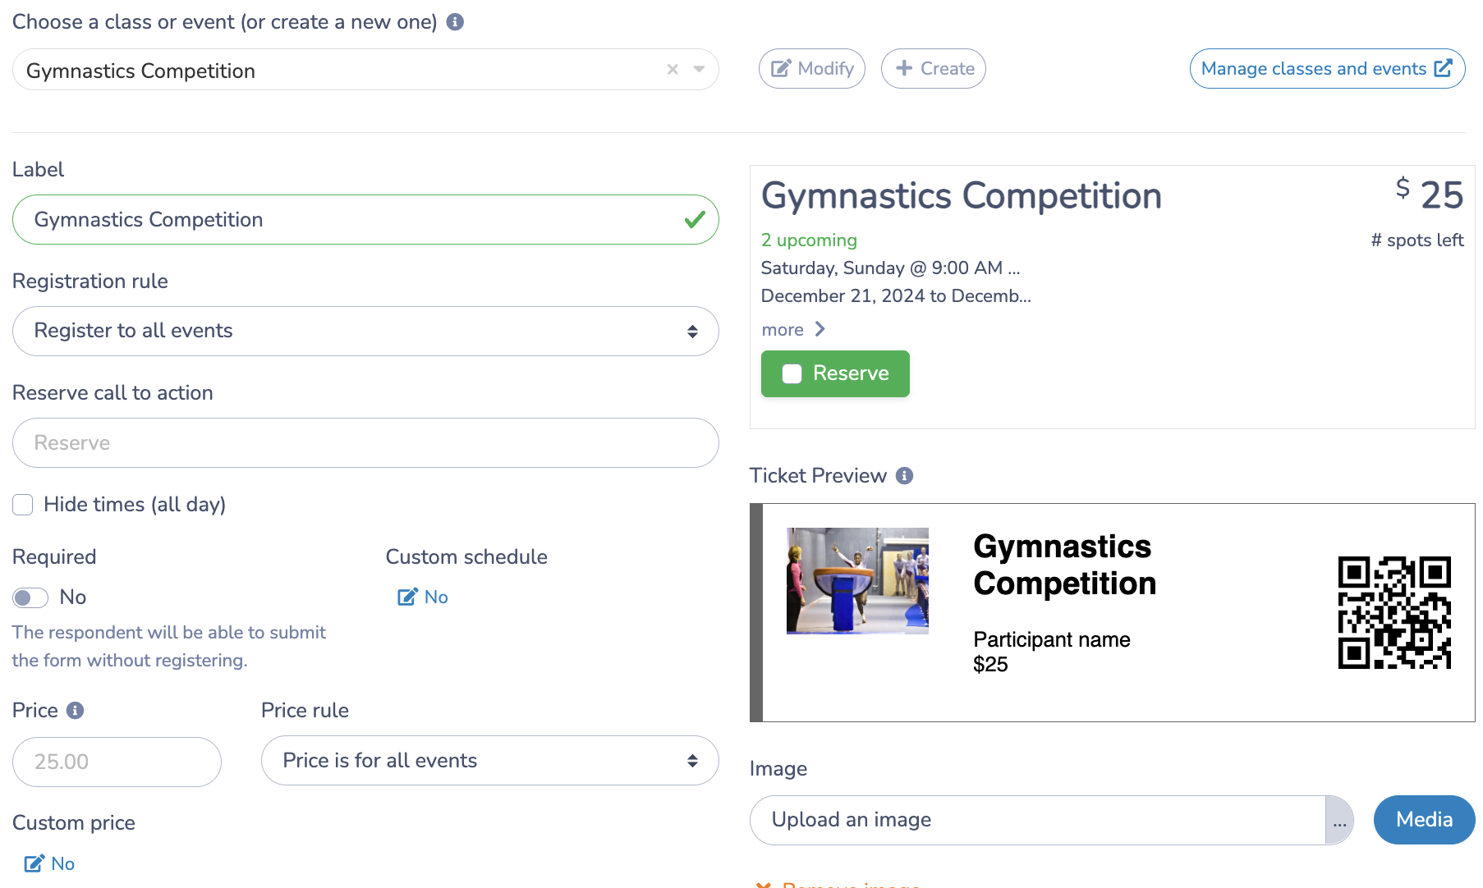
Task: Click the green checkmark in Label field
Action: coord(695,220)
